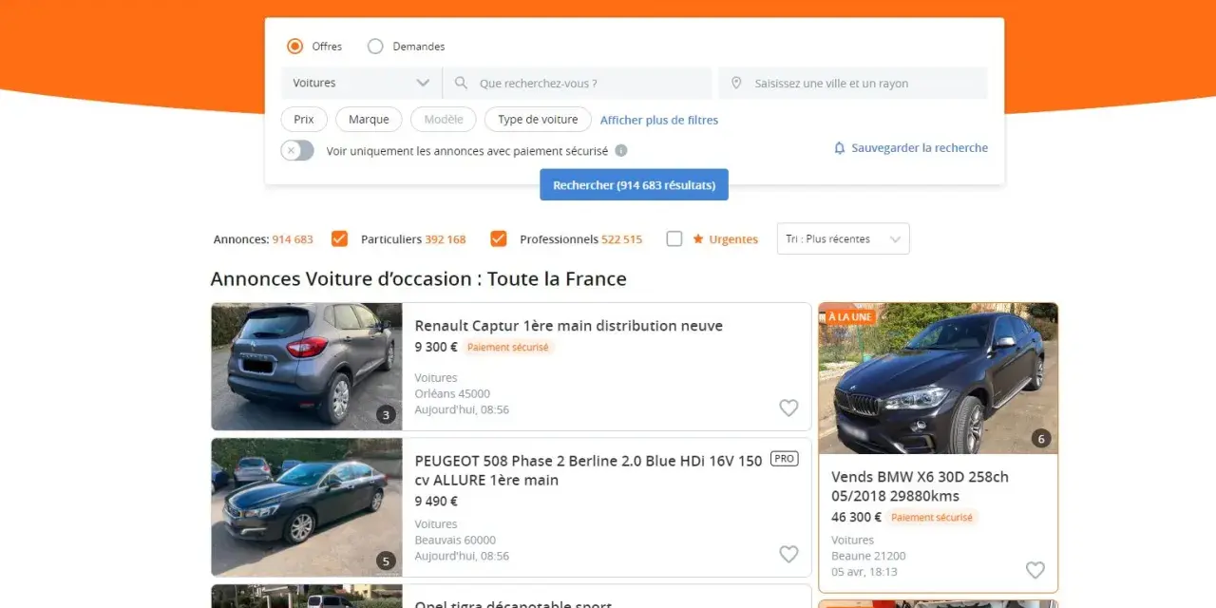Uncheck the Particuliers checkbox

pyautogui.click(x=339, y=238)
